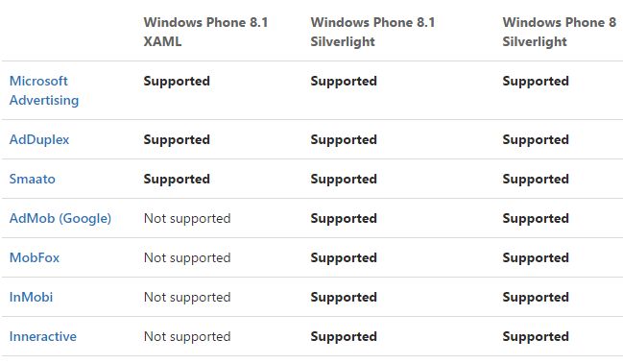The height and width of the screenshot is (364, 623).
Task: Select InMobi's Not supported XAML cell
Action: (187, 297)
